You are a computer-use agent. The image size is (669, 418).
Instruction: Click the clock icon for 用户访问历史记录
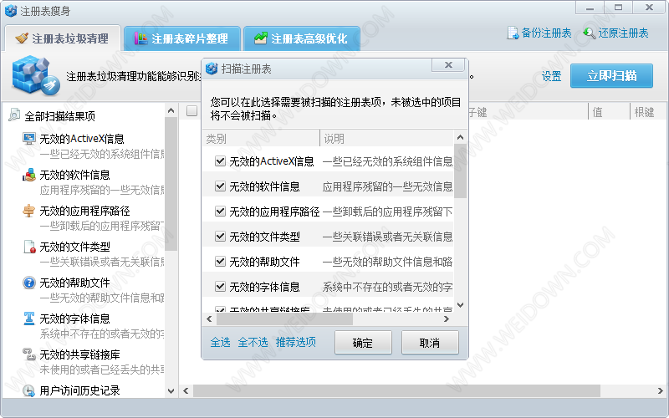pos(29,390)
